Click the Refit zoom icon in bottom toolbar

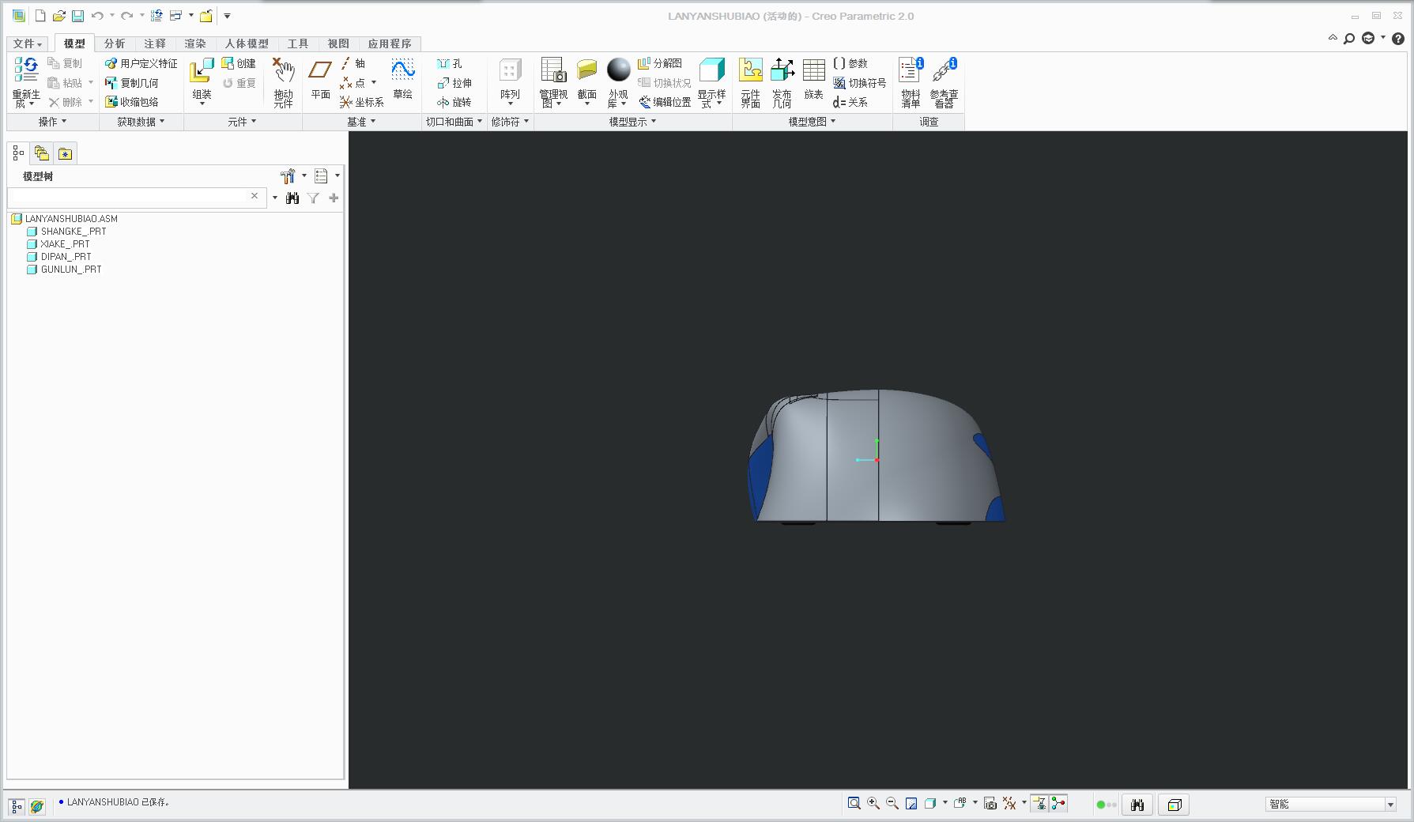tap(854, 804)
